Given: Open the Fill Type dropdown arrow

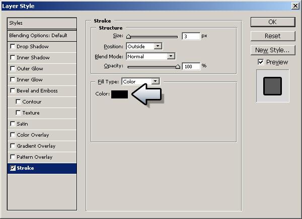Looking at the screenshot, I should [x=156, y=81].
